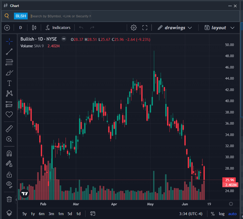Toggle magnet mode for drawings
The height and width of the screenshot is (219, 243).
point(9,153)
